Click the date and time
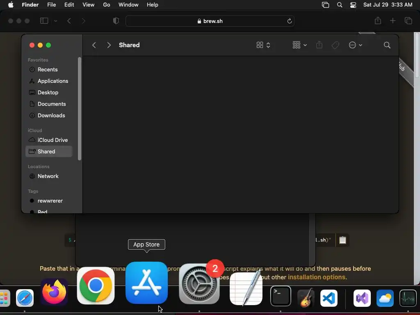Screen dimensions: 420x315 pos(388,5)
